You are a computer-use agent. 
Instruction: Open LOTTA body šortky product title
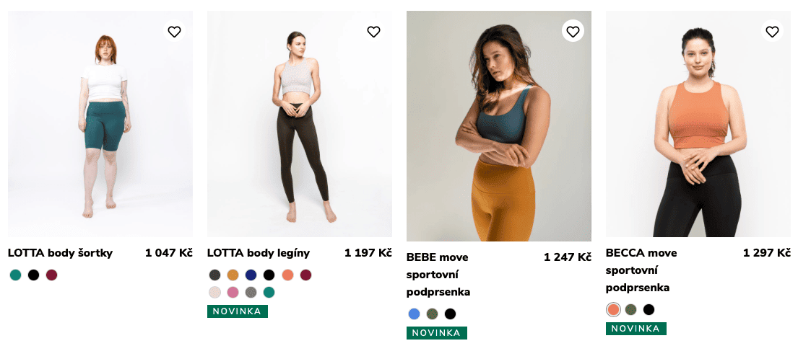pos(60,253)
